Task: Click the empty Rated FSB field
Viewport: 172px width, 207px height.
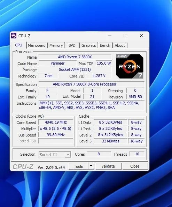Action: (56, 141)
